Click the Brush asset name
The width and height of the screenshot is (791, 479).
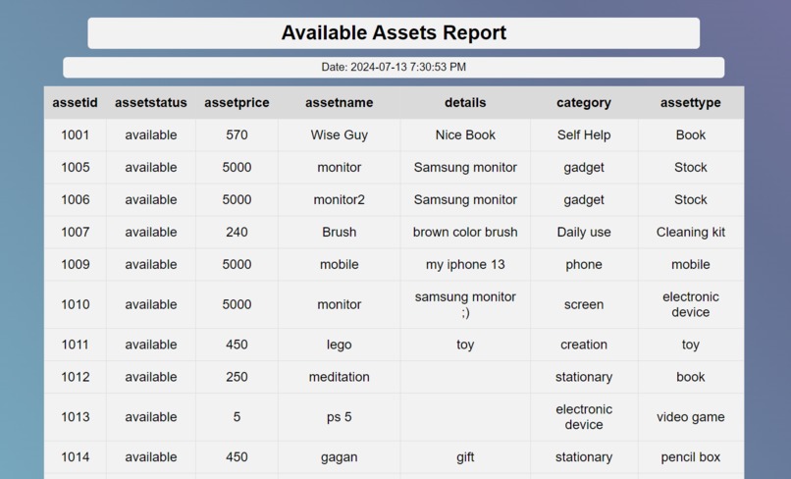point(339,232)
